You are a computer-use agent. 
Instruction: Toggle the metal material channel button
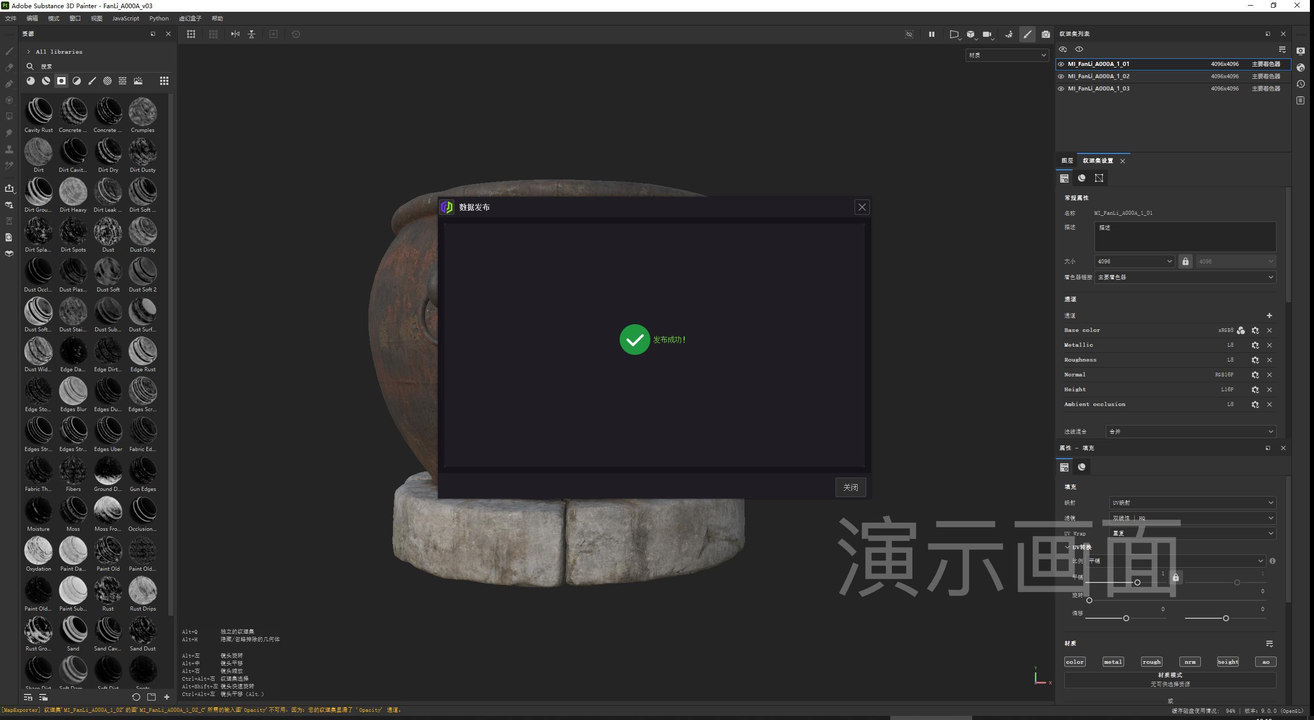point(1113,662)
